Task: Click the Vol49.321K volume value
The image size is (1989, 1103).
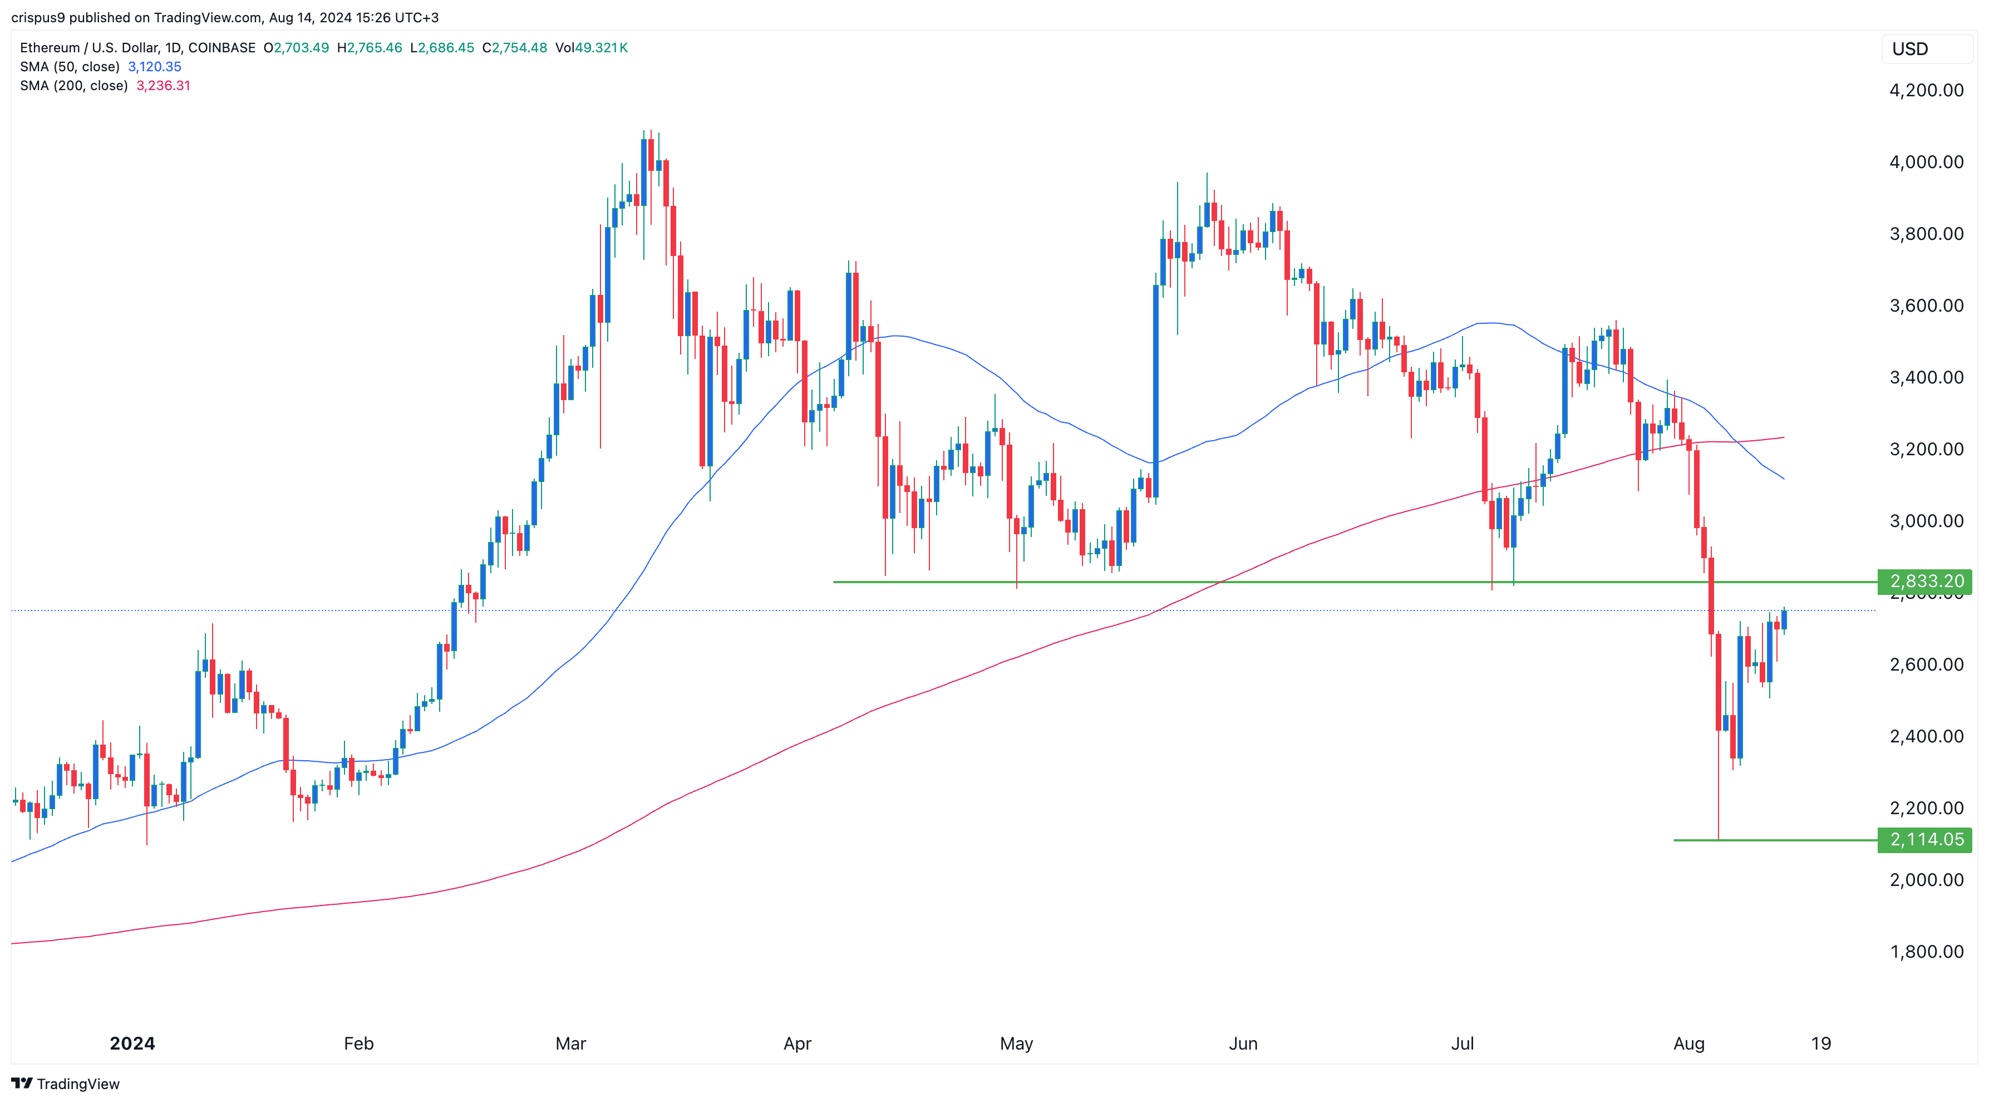Action: [x=592, y=48]
